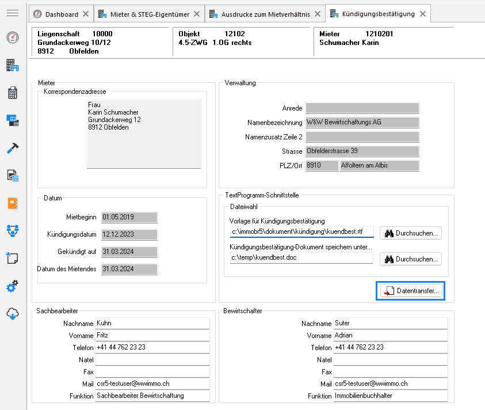Close the Mieter & STEG-Eigentümer tab

197,14
